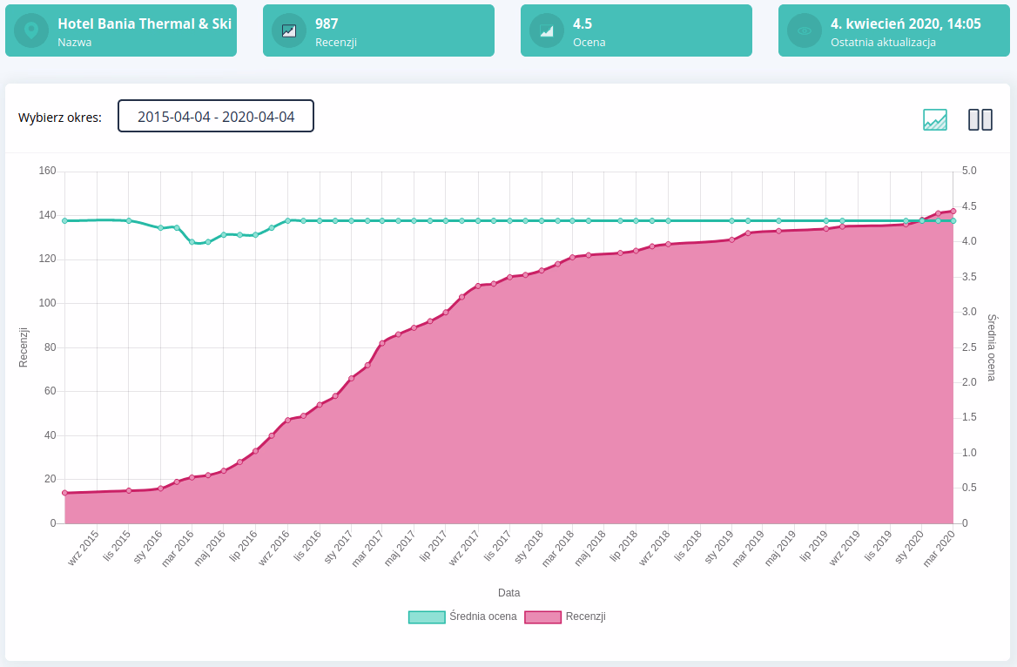Click the 987 reviews count
1017x667 pixels.
click(327, 24)
